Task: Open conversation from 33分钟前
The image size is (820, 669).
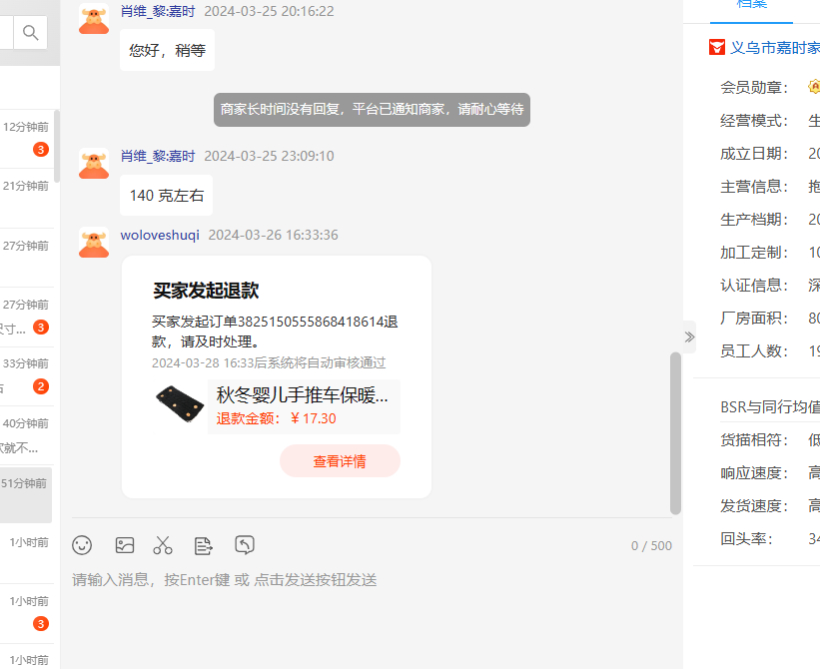Action: tap(26, 376)
